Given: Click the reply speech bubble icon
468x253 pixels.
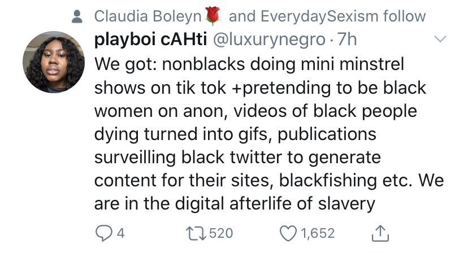Looking at the screenshot, I should coord(103,233).
